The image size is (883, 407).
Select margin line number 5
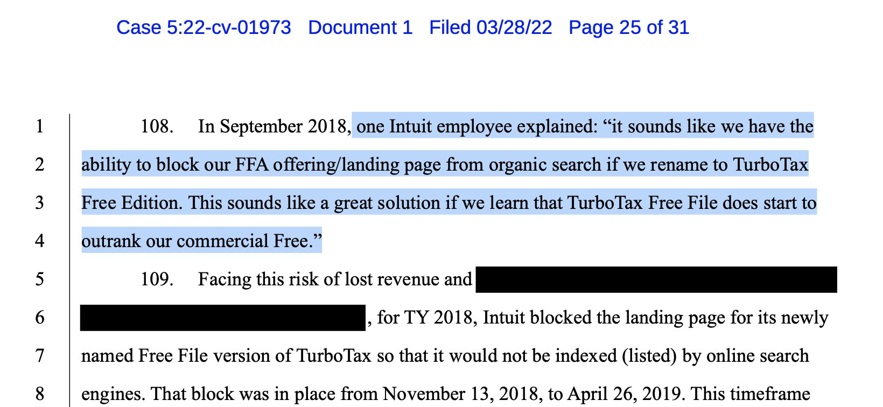coord(39,279)
